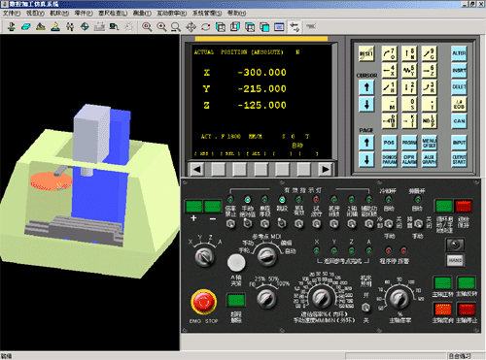Toggle the 单程序段 single block switch

click(x=264, y=223)
